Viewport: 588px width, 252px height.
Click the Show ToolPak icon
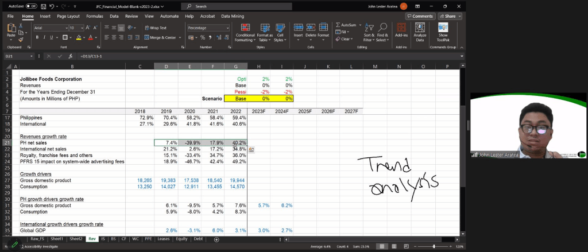(x=443, y=32)
